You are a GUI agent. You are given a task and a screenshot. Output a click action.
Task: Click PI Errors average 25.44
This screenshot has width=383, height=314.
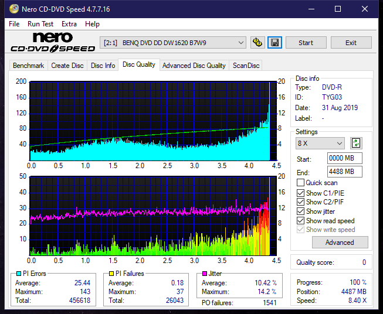[82, 283]
